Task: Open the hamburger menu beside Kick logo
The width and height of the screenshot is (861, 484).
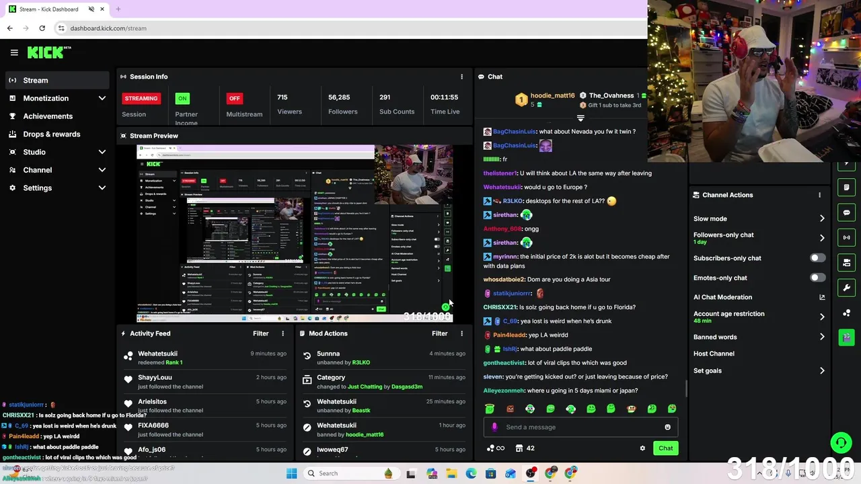Action: [14, 52]
